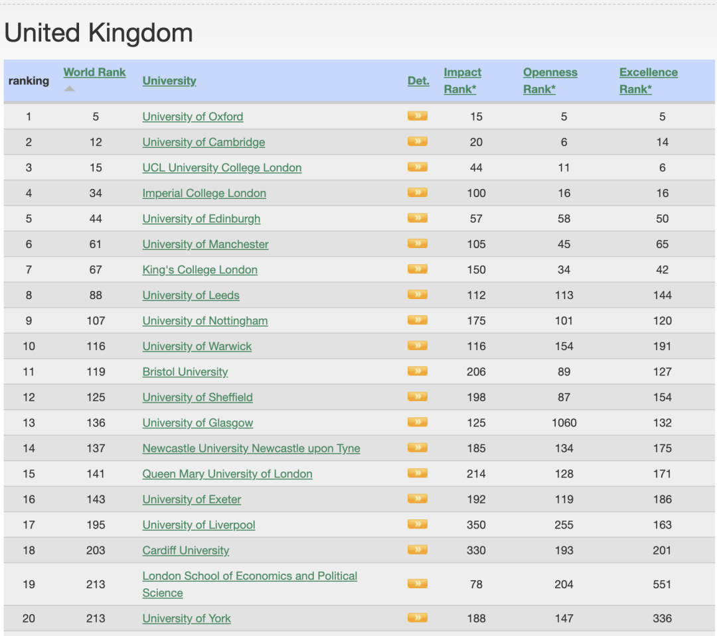This screenshot has width=717, height=636.
Task: Sort by Openness Rank column
Action: click(x=550, y=80)
